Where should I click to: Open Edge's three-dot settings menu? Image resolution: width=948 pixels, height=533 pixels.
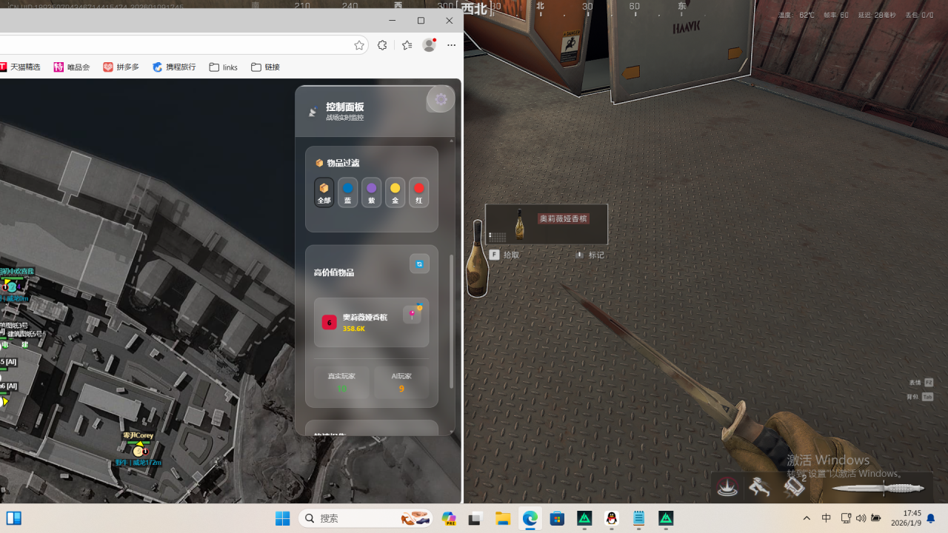[451, 45]
